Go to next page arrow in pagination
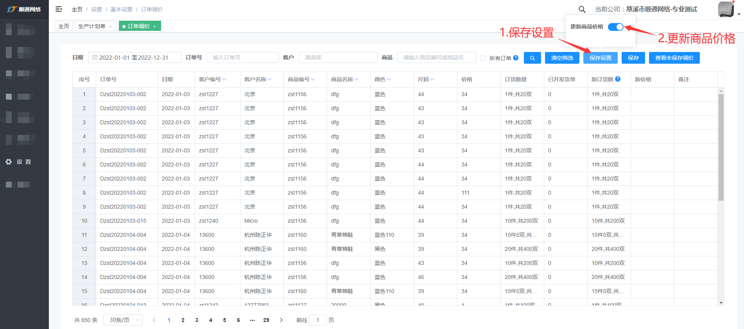Image resolution: width=744 pixels, height=329 pixels. [x=281, y=320]
